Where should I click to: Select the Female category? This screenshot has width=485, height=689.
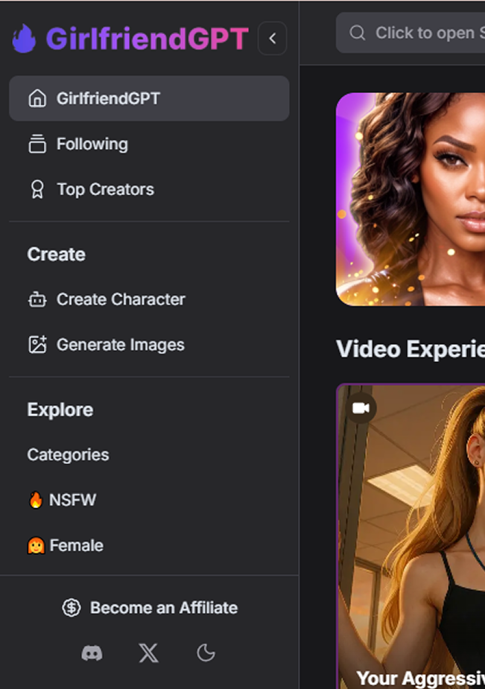pyautogui.click(x=77, y=546)
